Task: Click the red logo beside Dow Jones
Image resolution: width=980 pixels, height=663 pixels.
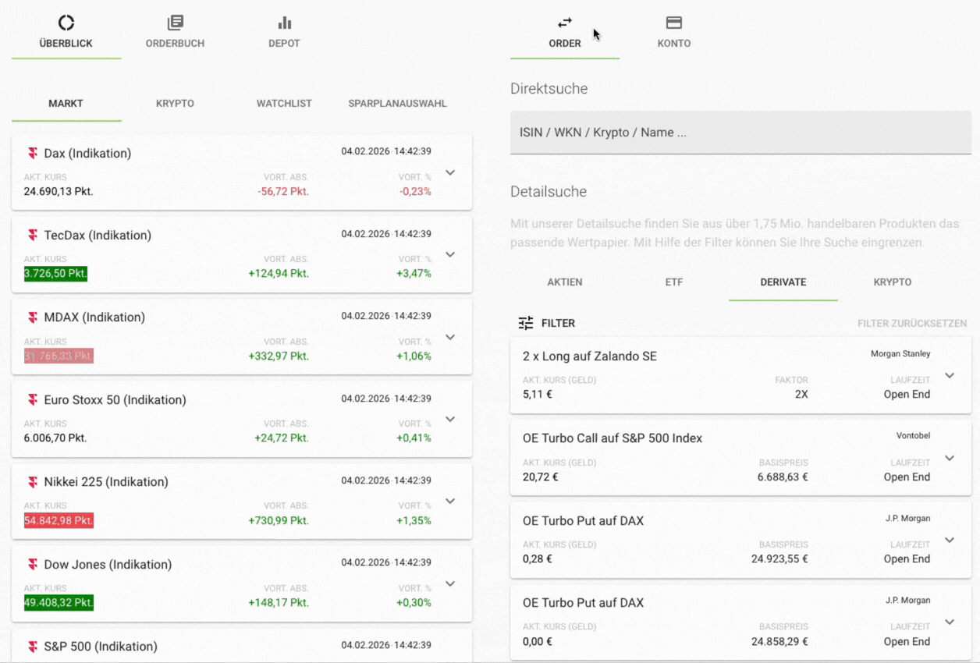Action: coord(33,565)
